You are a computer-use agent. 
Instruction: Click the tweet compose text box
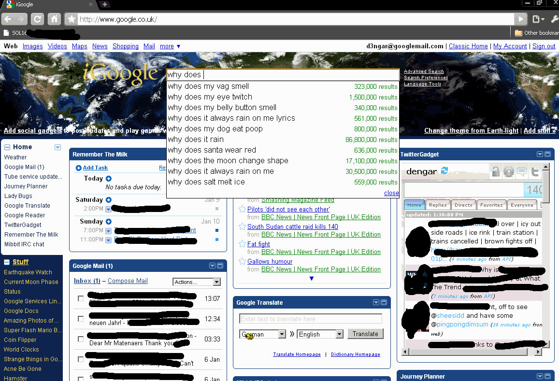click(x=464, y=189)
